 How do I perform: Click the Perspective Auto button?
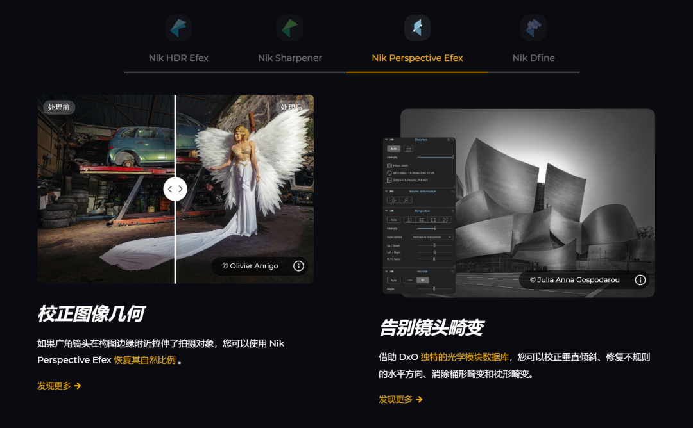pyautogui.click(x=394, y=220)
